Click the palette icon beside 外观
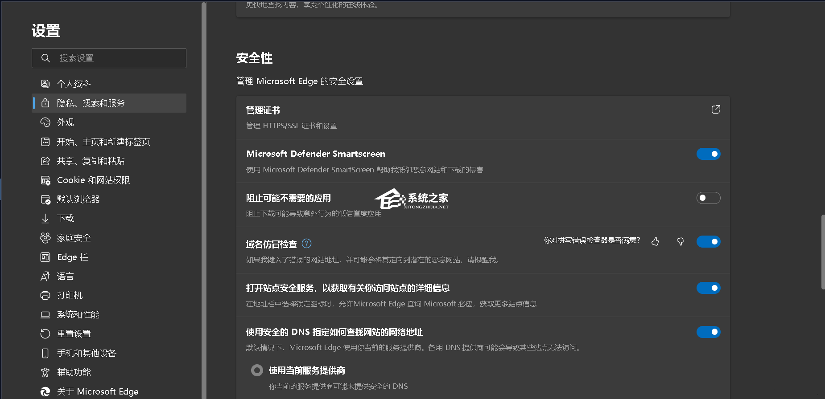Viewport: 825px width, 399px height. [45, 122]
